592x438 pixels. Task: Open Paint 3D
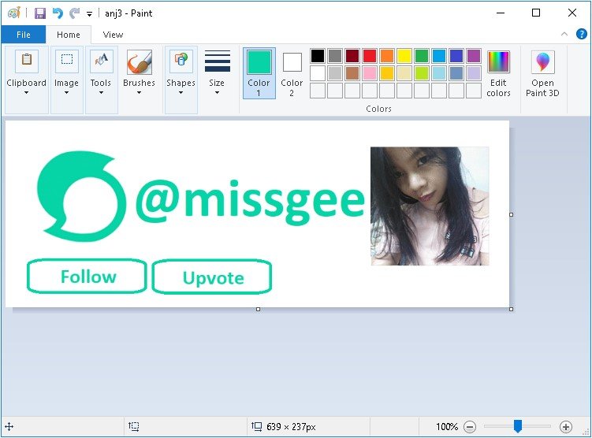tap(542, 73)
